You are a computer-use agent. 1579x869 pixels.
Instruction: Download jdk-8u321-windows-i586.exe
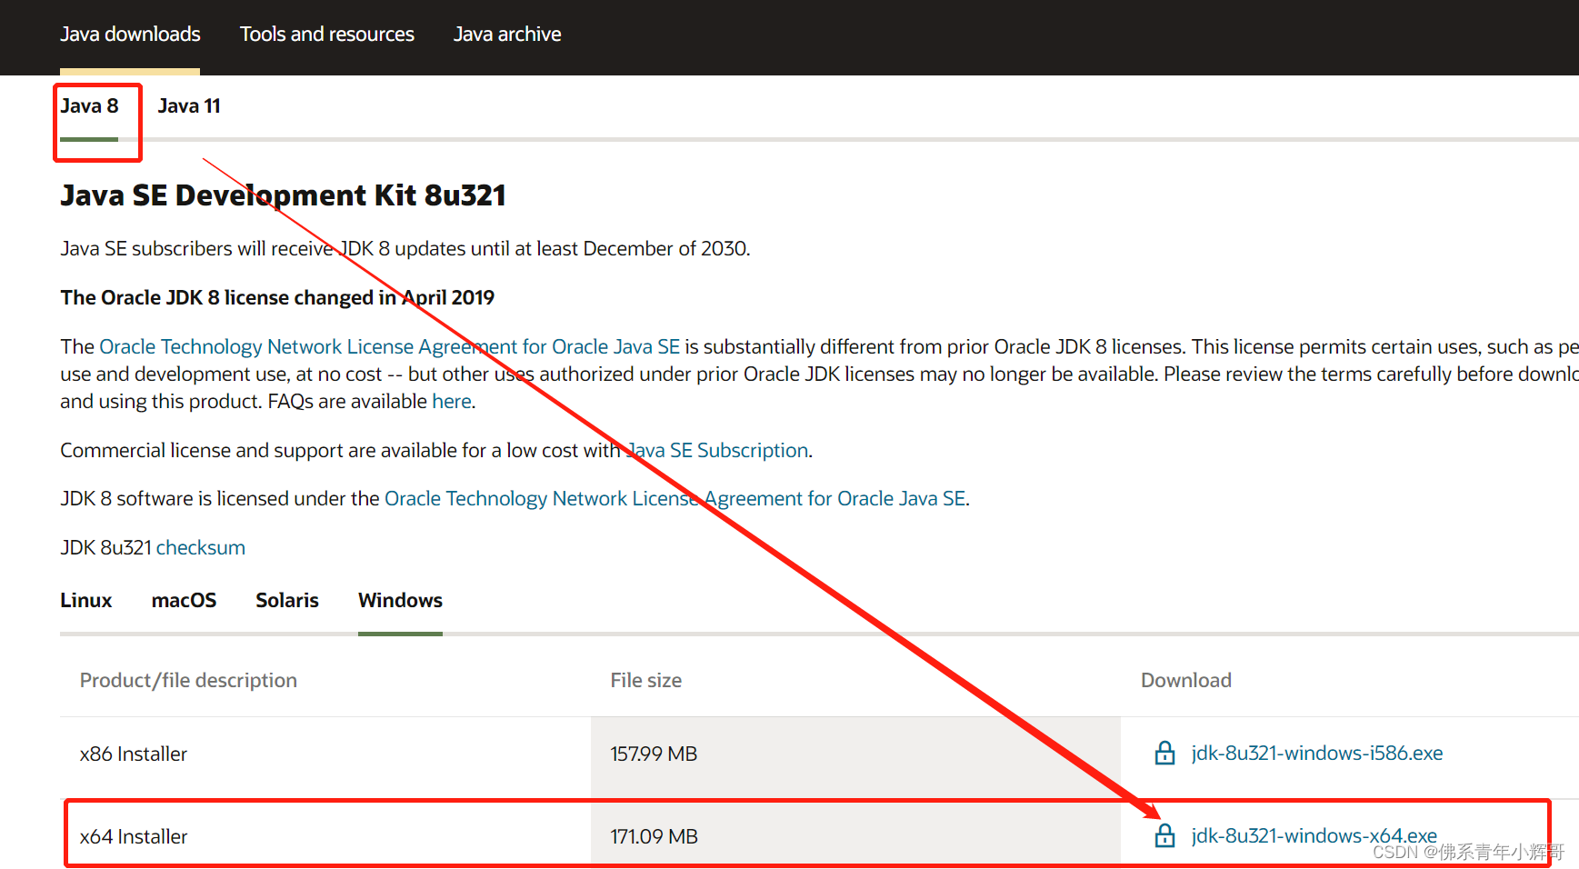(1317, 754)
